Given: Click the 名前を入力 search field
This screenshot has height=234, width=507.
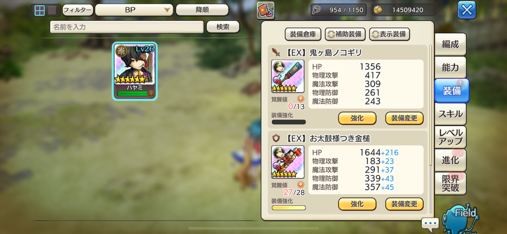Looking at the screenshot, I should pos(127,27).
